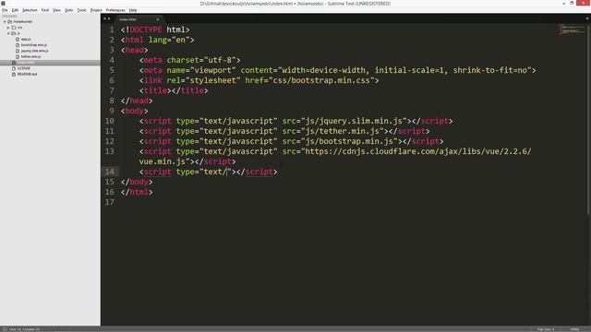Click js/tether.min.js src text
The image size is (591, 332).
coord(343,131)
